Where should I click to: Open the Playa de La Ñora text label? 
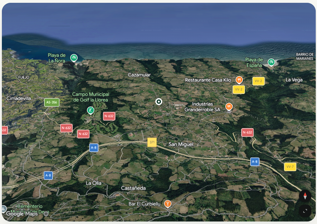point(57,58)
